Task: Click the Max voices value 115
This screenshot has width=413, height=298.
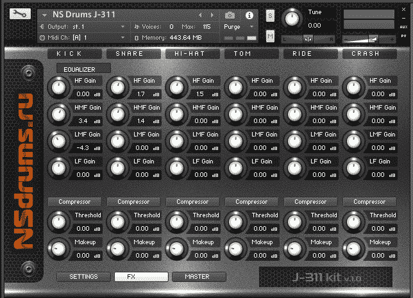Action: click(x=206, y=26)
